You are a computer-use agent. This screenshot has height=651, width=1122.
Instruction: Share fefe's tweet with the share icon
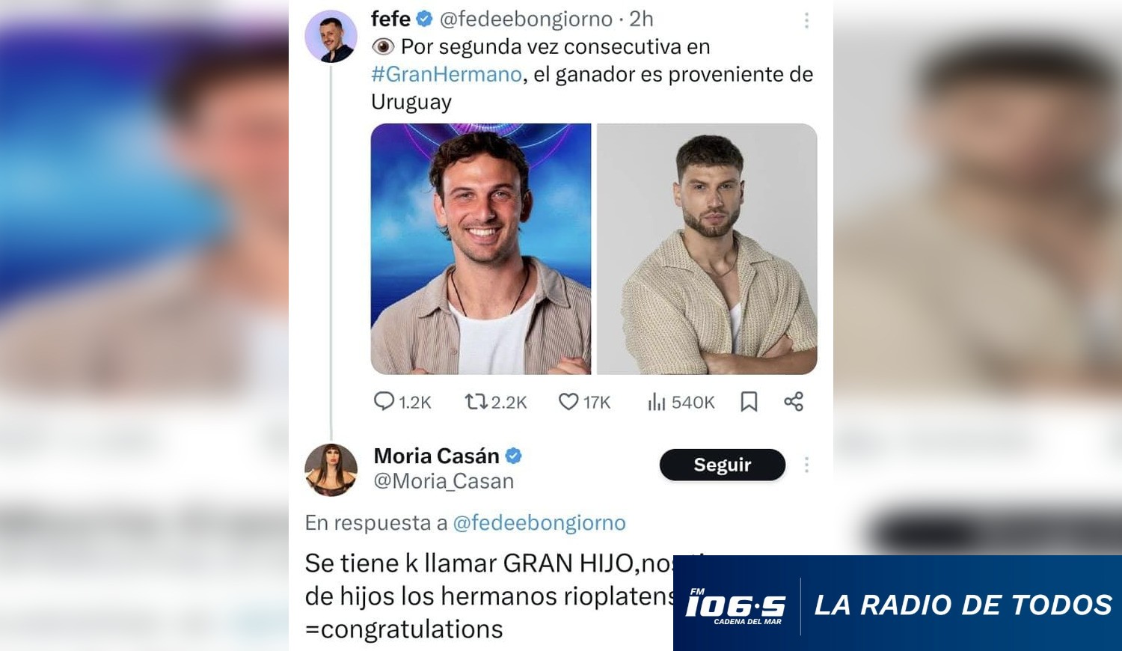[x=794, y=402]
